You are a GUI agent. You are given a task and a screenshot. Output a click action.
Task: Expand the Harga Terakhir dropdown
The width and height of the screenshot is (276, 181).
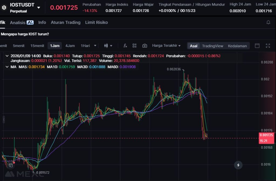tap(166, 46)
